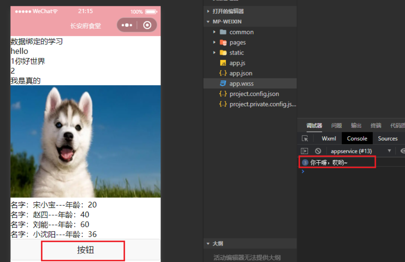This screenshot has height=262, width=405.
Task: Open the Console panel tab
Action: pyautogui.click(x=357, y=138)
